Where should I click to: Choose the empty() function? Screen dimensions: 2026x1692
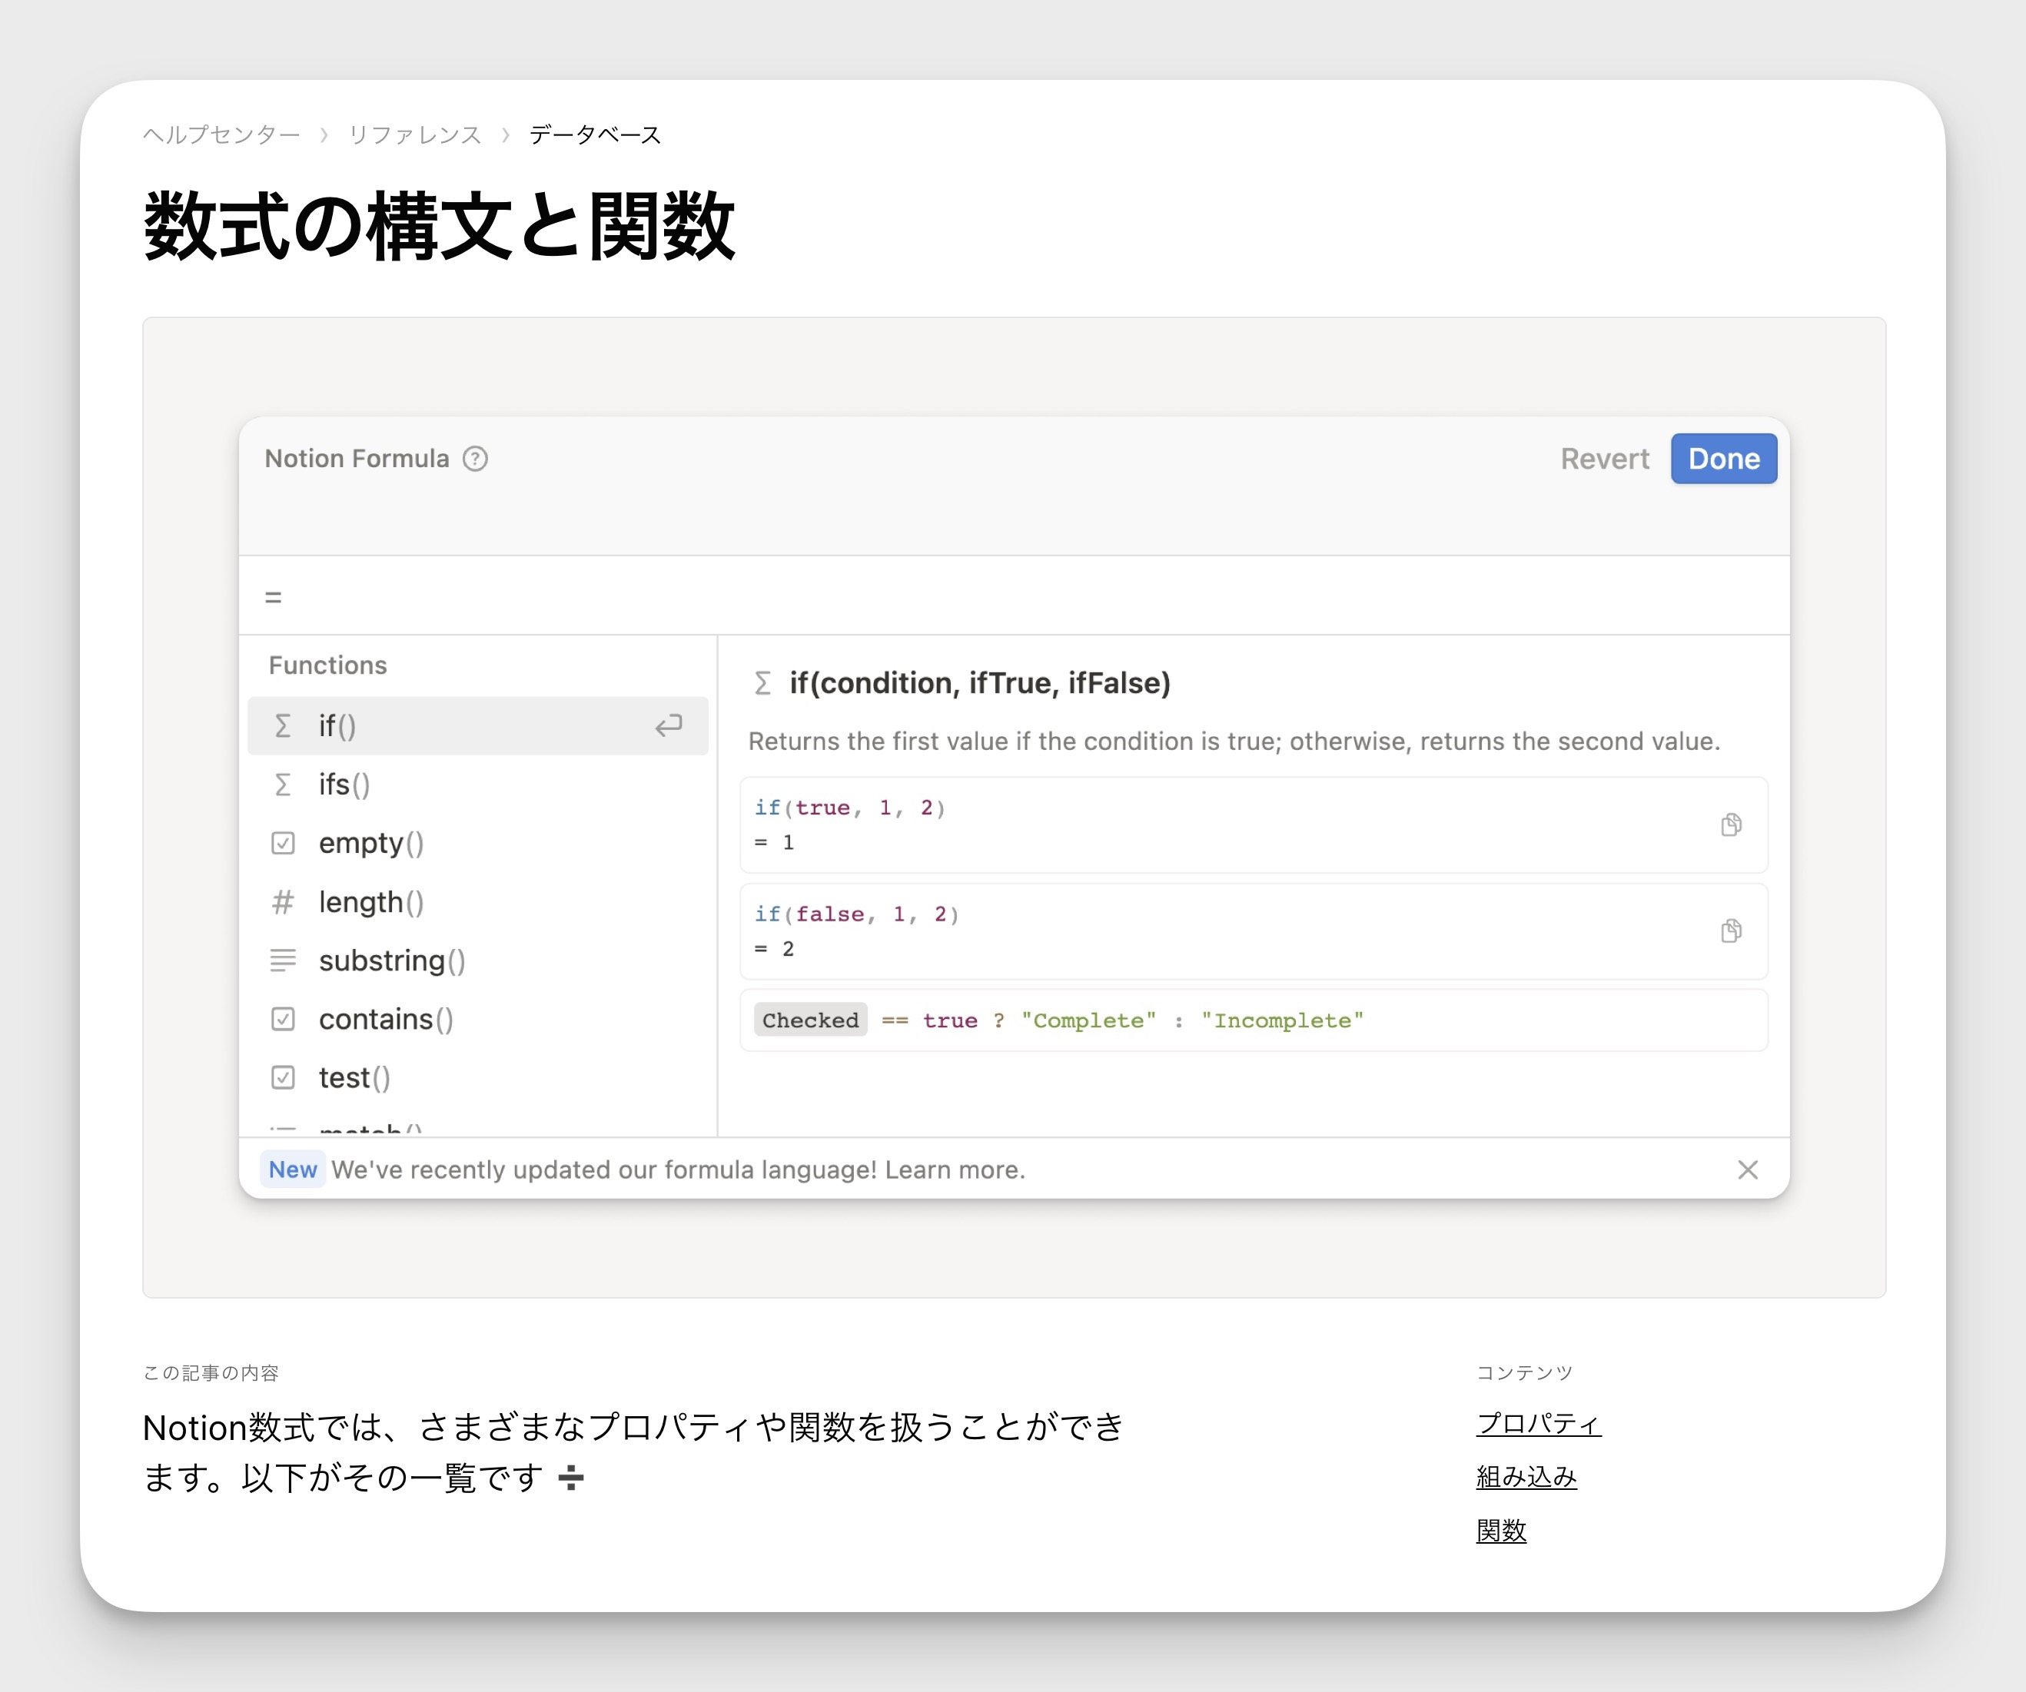click(477, 843)
